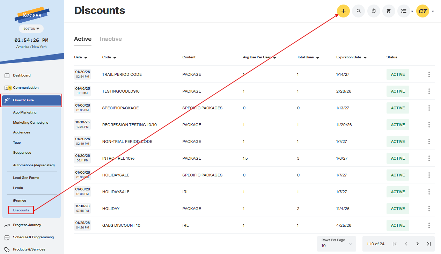Expand the dropdown arrow beside checklist icon
441x254 pixels.
[x=412, y=12]
